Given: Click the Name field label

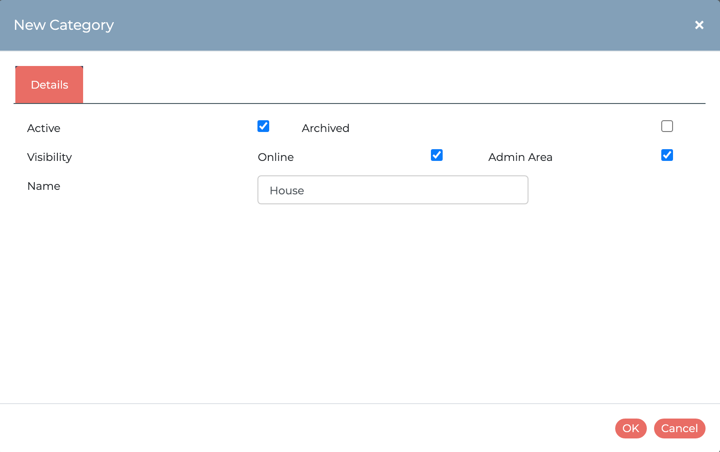Looking at the screenshot, I should [44, 186].
